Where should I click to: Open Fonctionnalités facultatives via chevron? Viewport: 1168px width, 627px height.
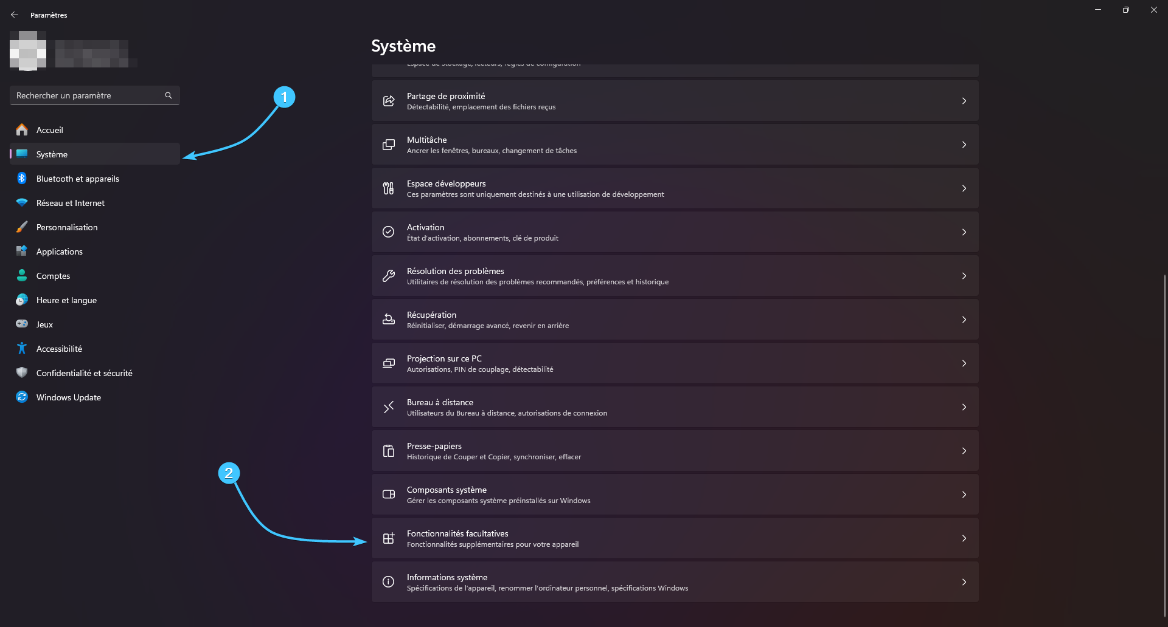pyautogui.click(x=964, y=538)
